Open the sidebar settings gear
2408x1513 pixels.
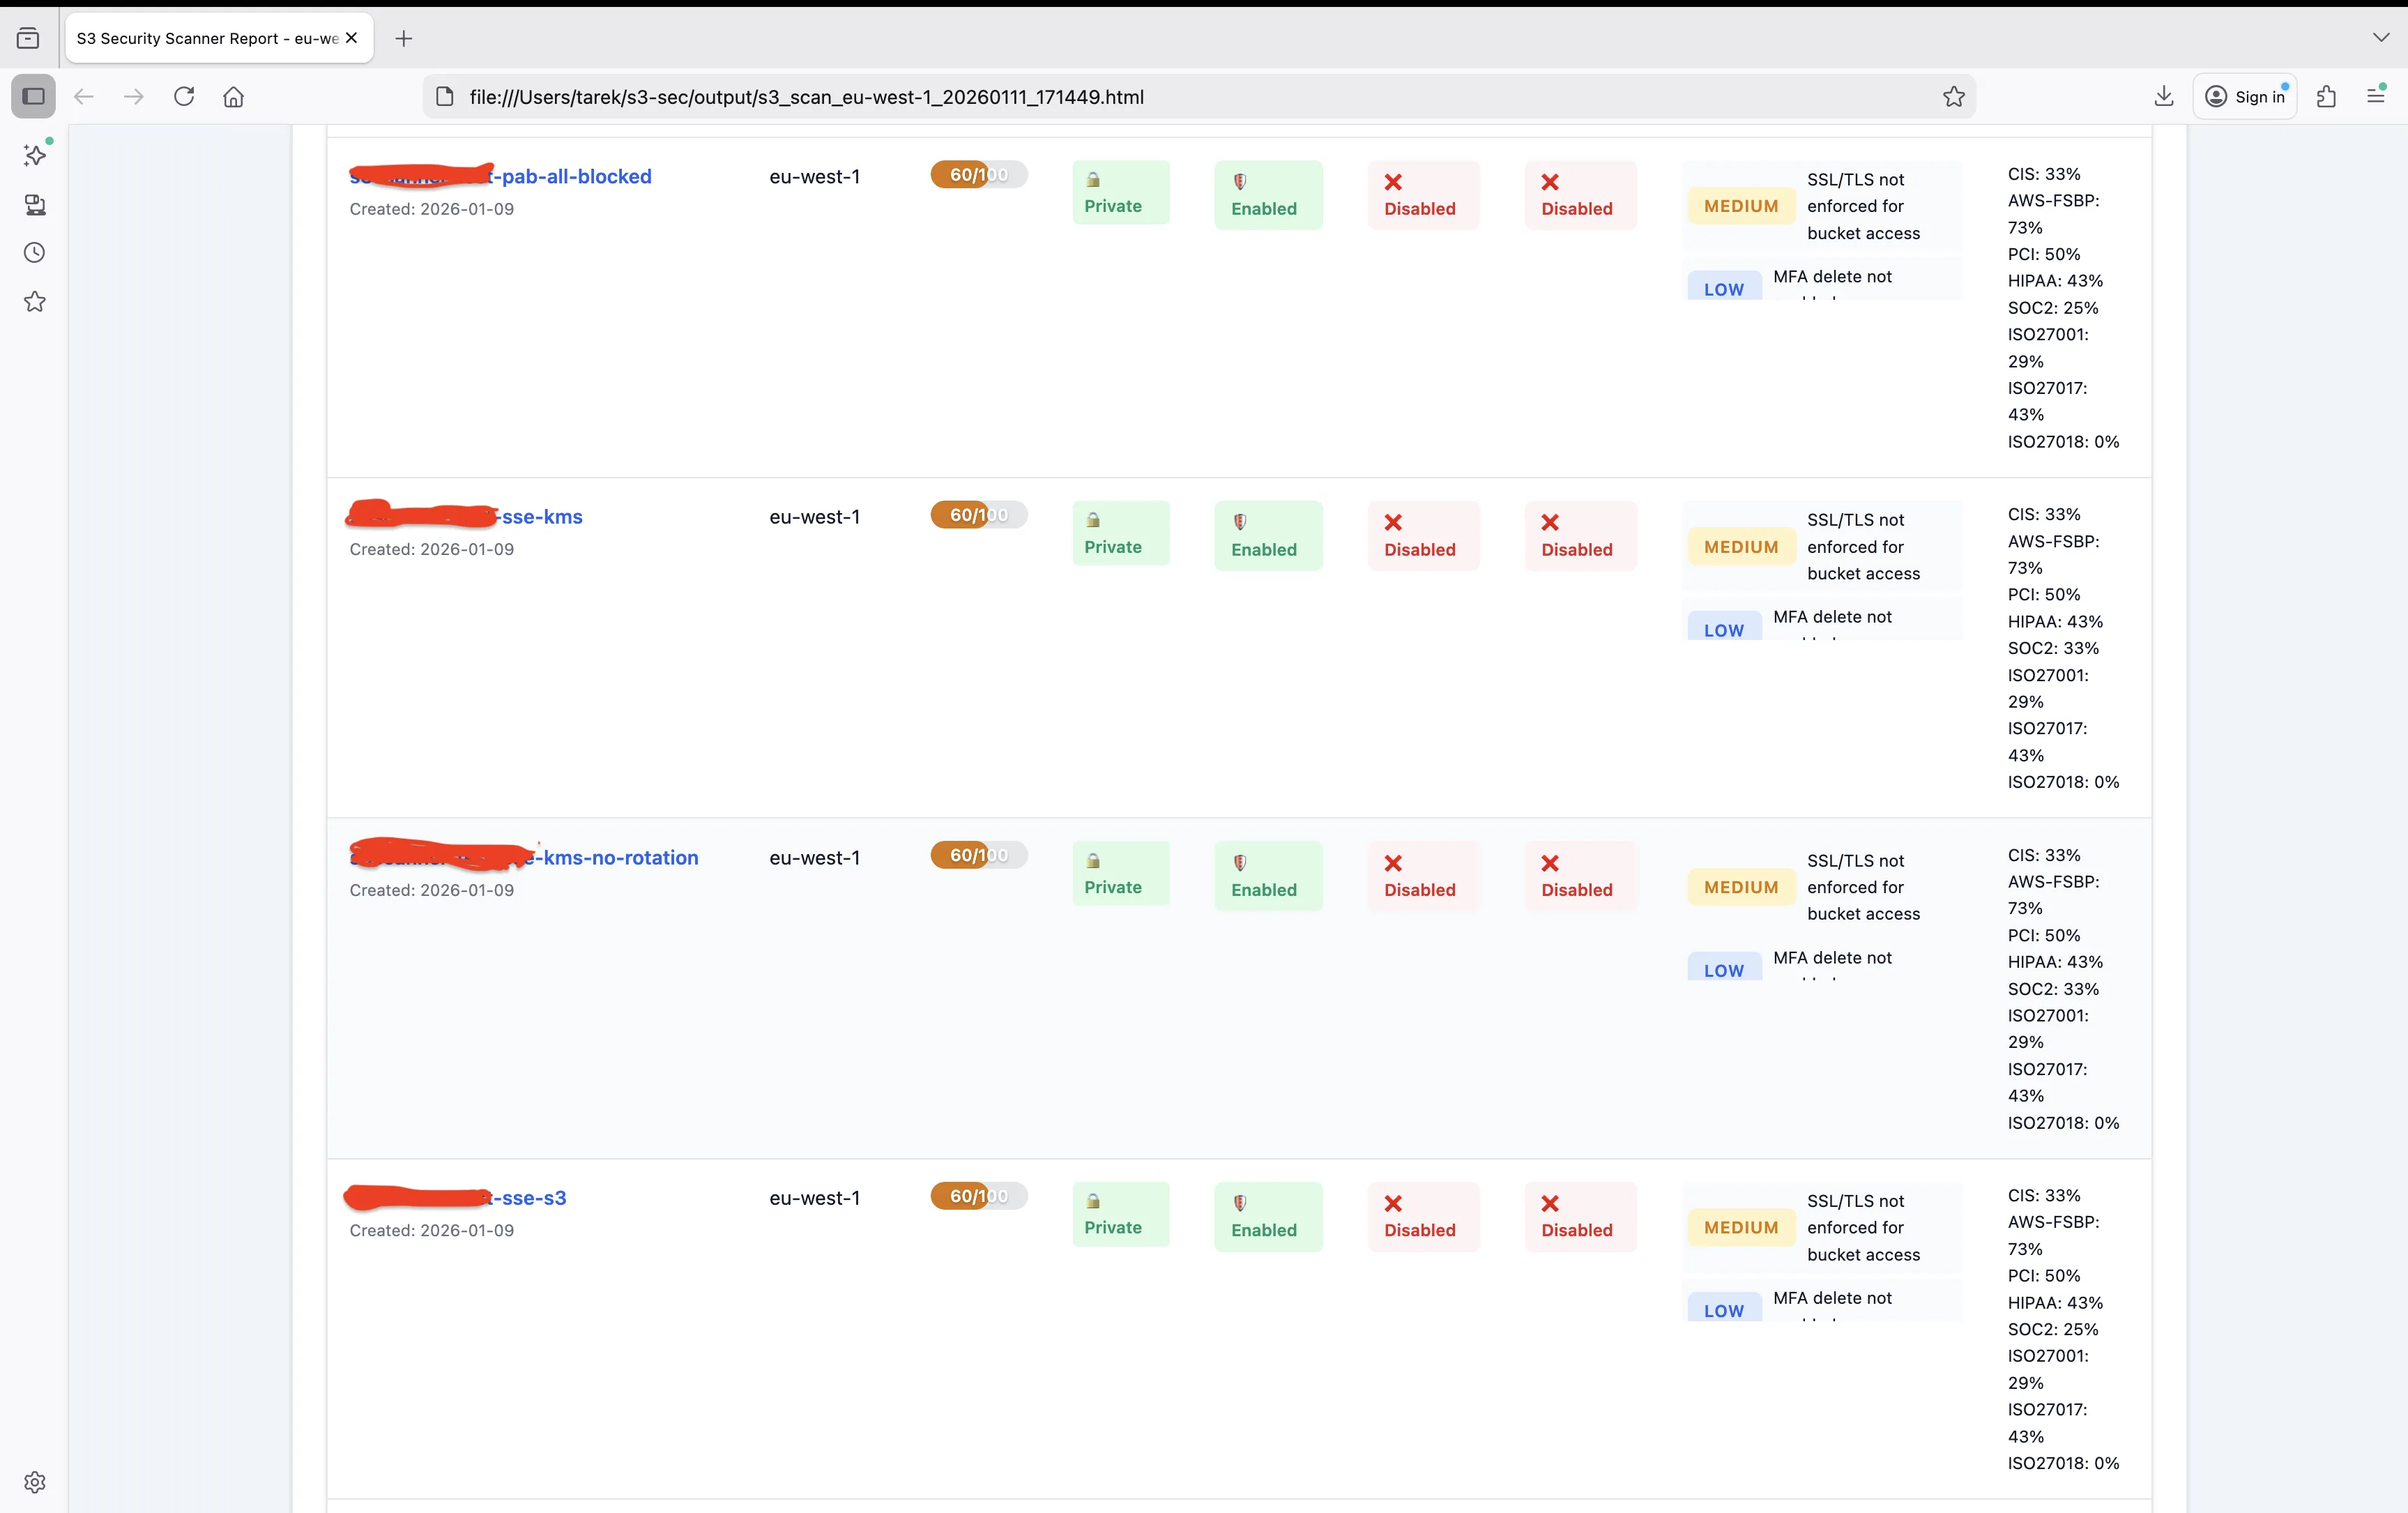[x=35, y=1482]
